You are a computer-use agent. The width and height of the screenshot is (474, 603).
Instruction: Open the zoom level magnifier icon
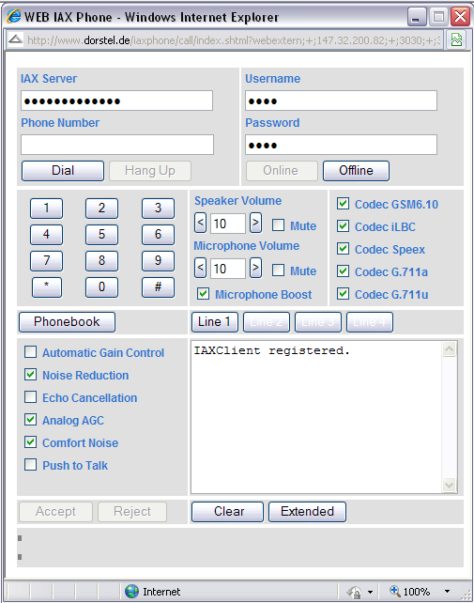[x=395, y=591]
